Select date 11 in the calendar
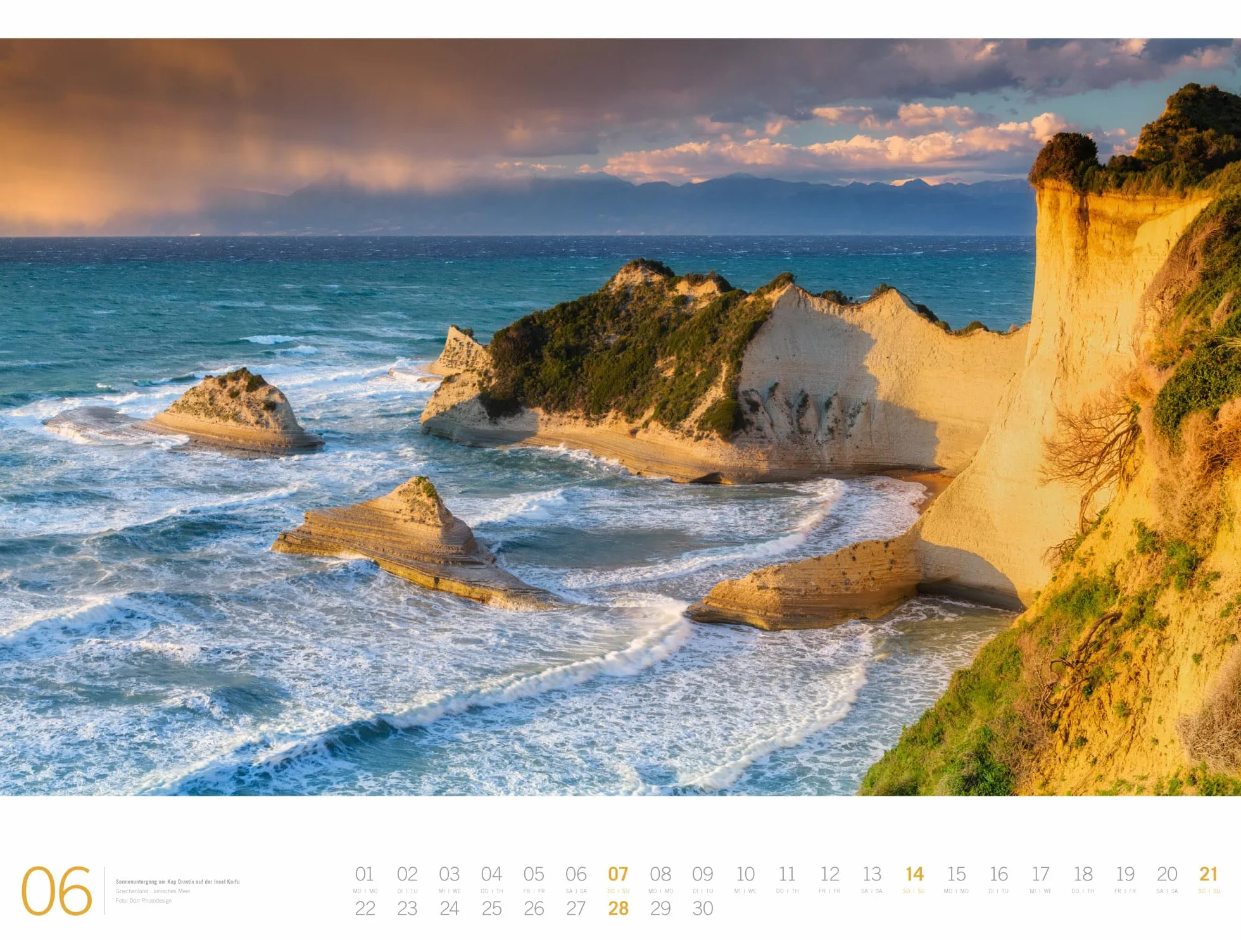The width and height of the screenshot is (1241, 940). 787,874
